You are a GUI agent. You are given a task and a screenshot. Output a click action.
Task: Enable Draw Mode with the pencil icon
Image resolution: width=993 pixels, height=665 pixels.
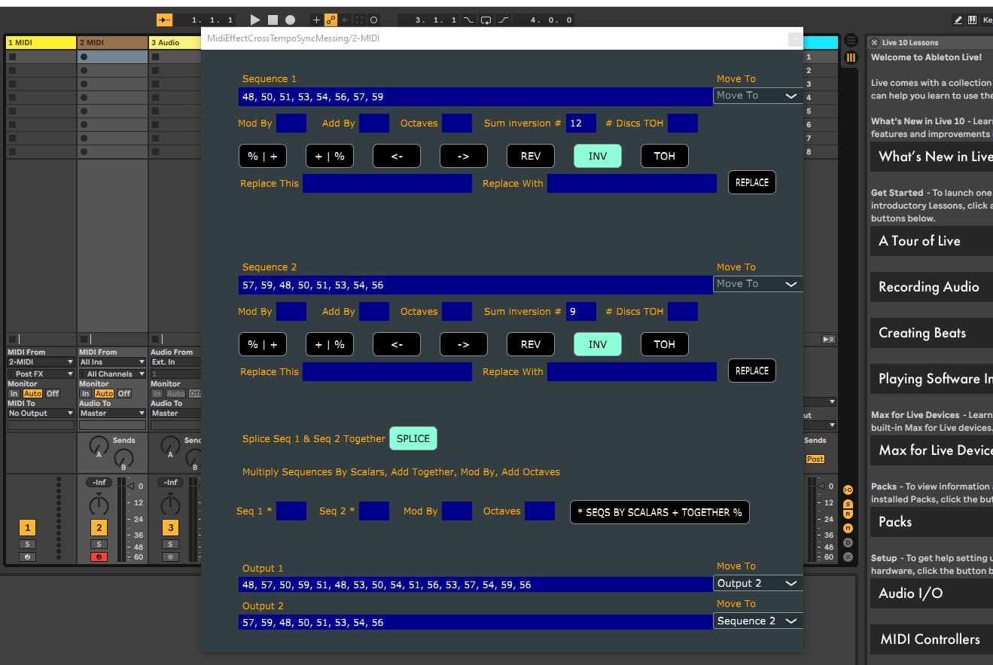click(958, 19)
